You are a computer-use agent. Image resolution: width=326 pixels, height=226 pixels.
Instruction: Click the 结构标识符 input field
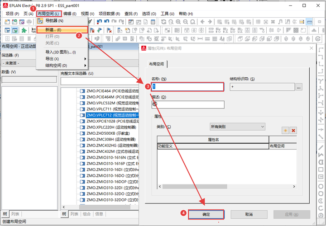coord(262,86)
